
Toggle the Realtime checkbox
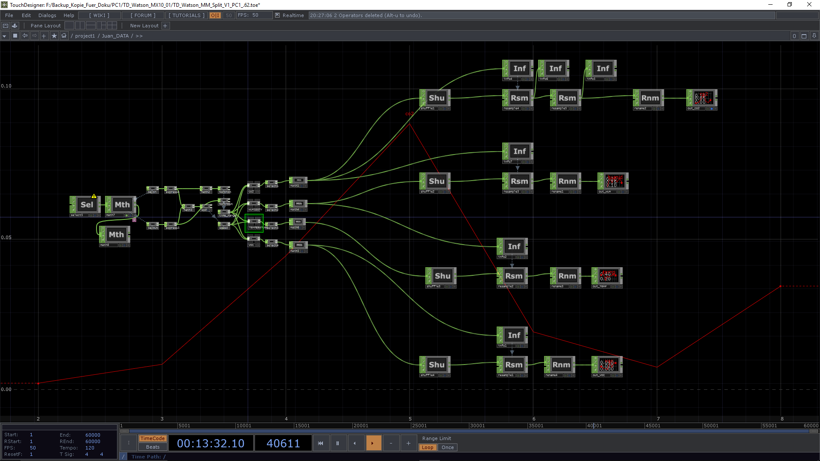[x=278, y=15]
